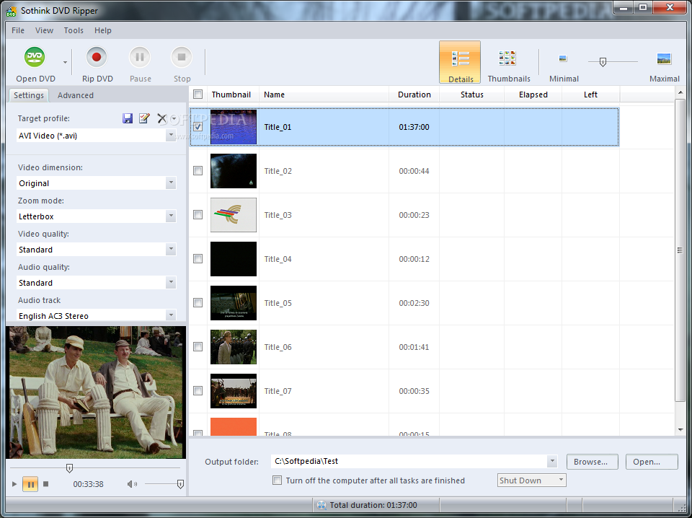Click the Status column header
This screenshot has width=692, height=518.
[471, 95]
